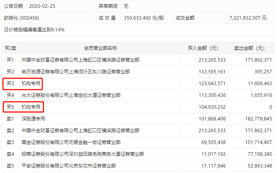The width and height of the screenshot is (277, 173).
Task: Click 机构专用 in row 买3
Action: (x=31, y=84)
